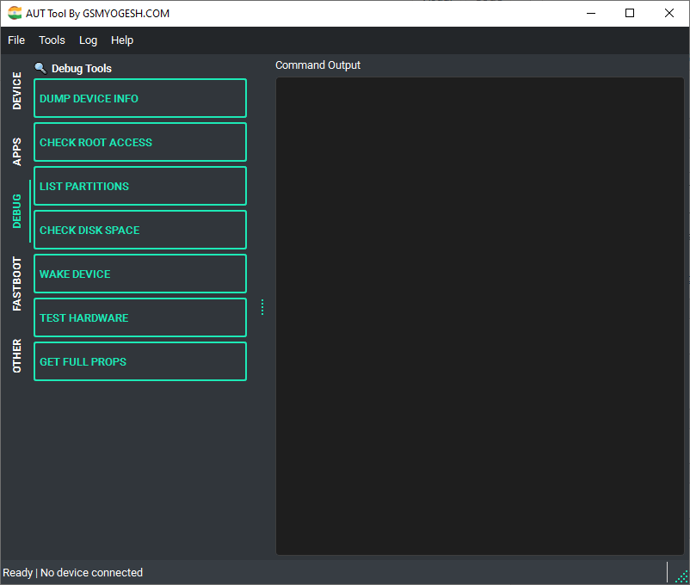
Task: Switch to the DEVICE side tab
Action: (x=16, y=90)
